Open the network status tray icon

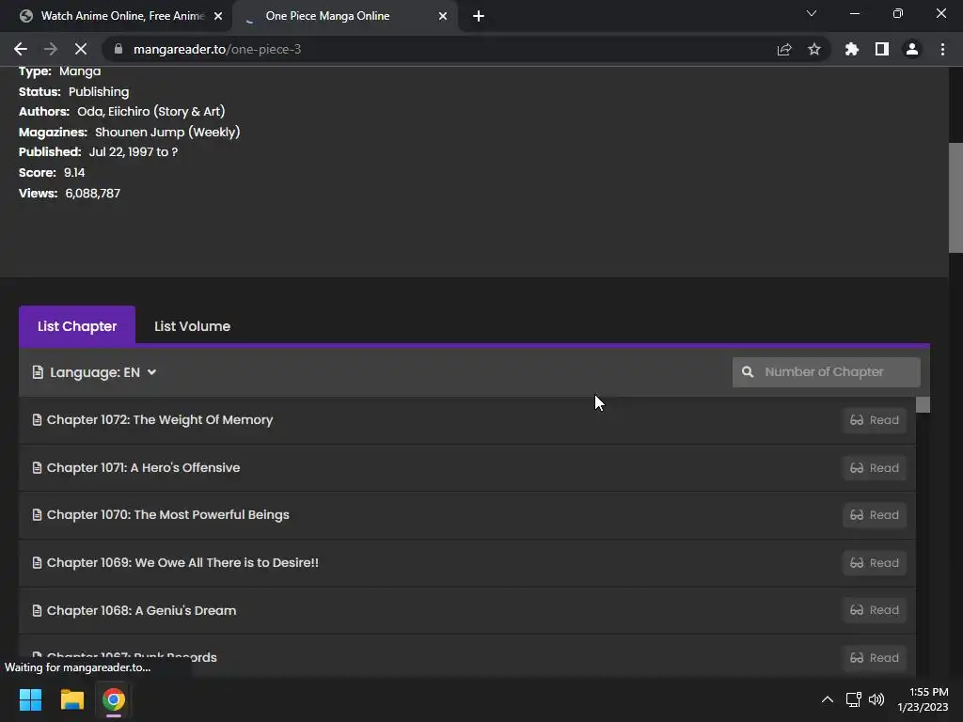pos(853,699)
